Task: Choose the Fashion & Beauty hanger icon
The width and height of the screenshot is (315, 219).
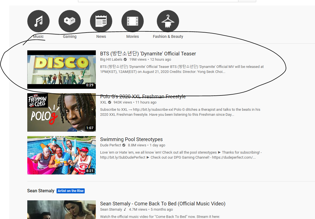Action: tap(168, 21)
